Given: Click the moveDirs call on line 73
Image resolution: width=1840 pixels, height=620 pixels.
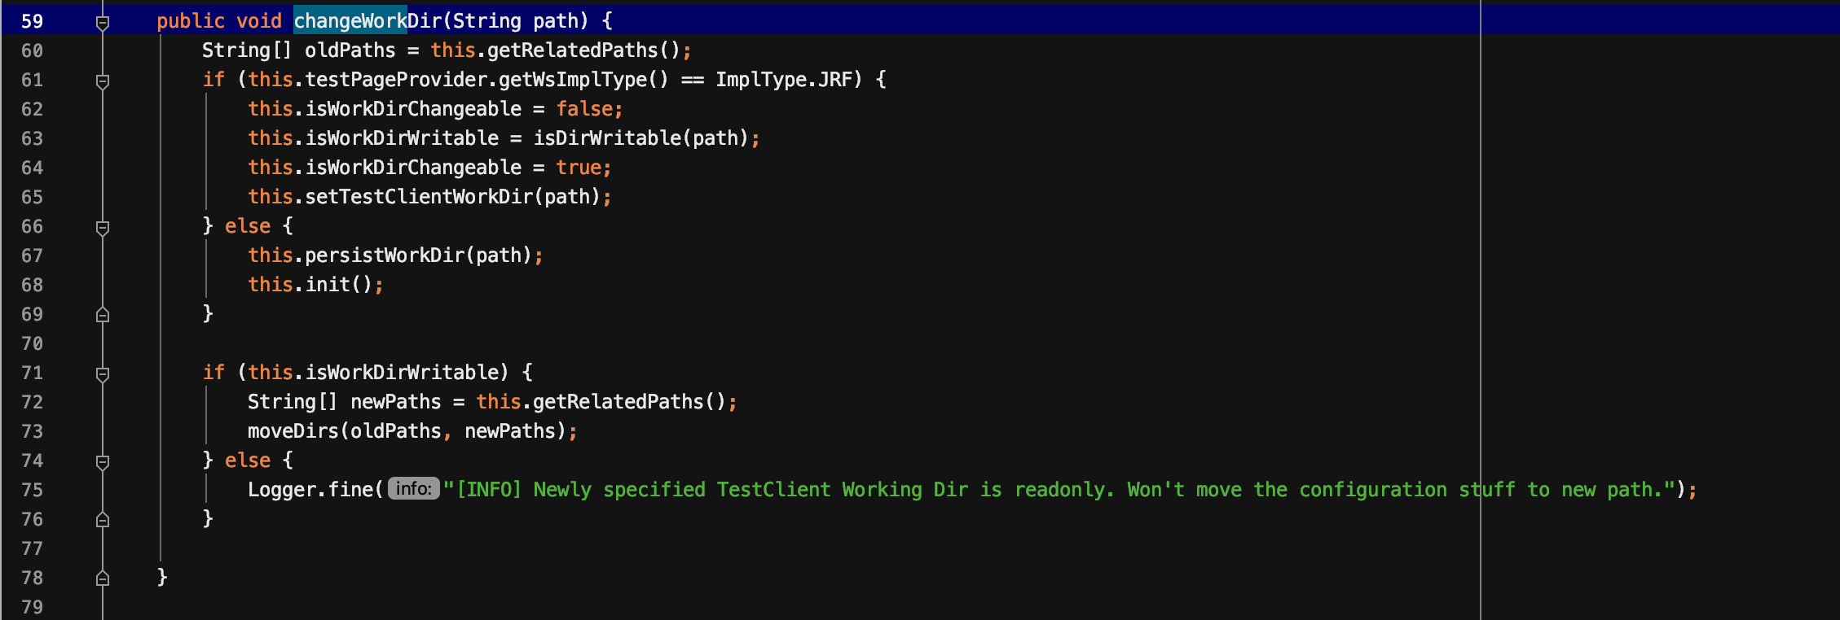Looking at the screenshot, I should click(293, 431).
